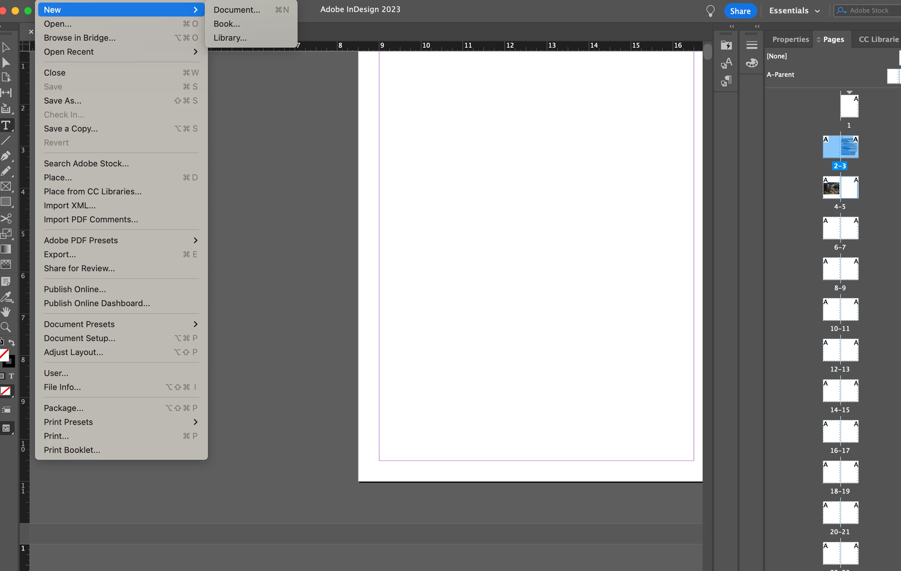Click the blue Share button
Screen dimensions: 901x571
740,11
